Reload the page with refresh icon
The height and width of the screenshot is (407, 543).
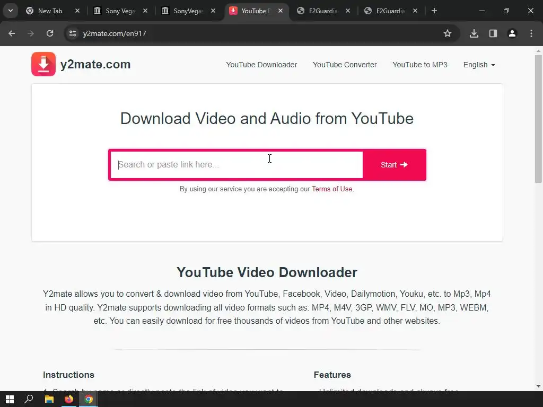pyautogui.click(x=50, y=33)
